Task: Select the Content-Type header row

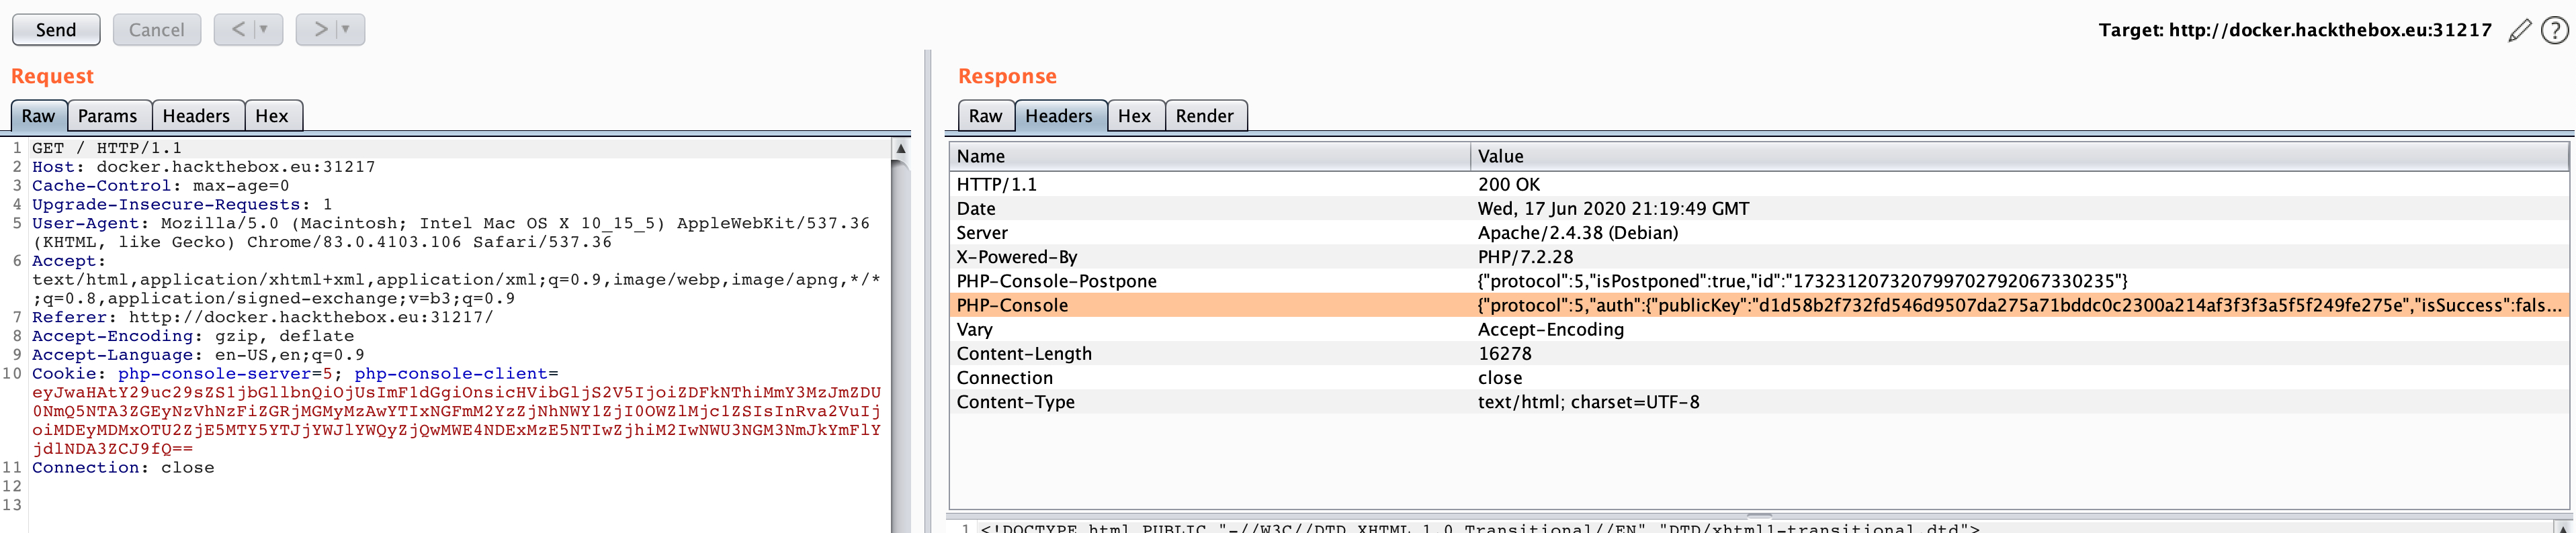Action: (x=1759, y=402)
